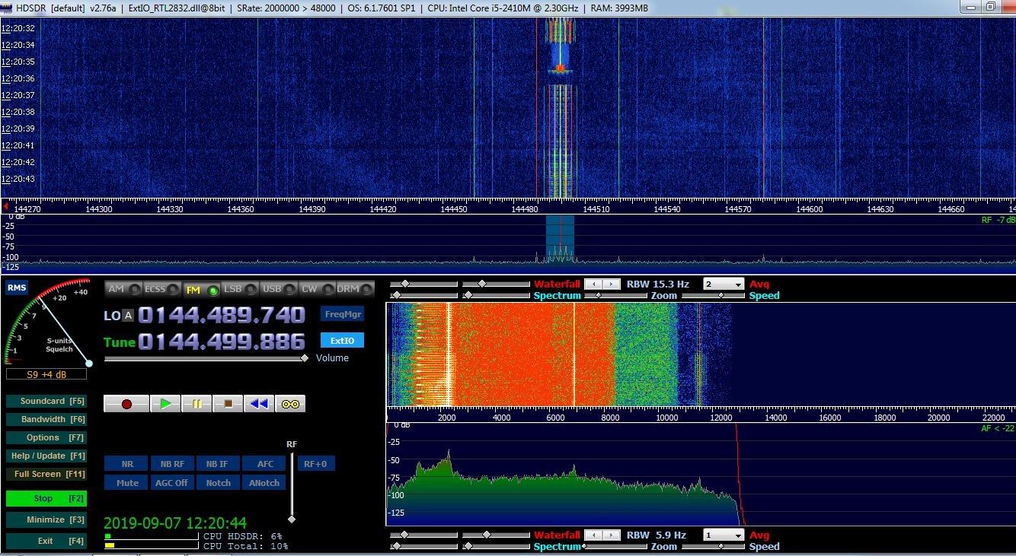Decrease RBW 15.3 Hz with left arrow
Viewport: 1016px width, 556px height.
point(592,284)
